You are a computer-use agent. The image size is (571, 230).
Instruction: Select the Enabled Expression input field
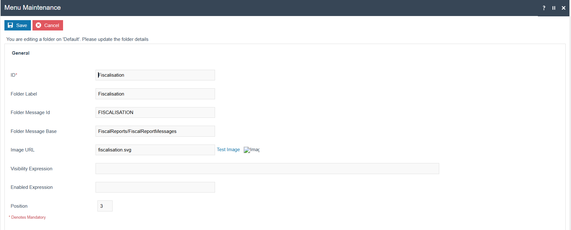(x=155, y=187)
